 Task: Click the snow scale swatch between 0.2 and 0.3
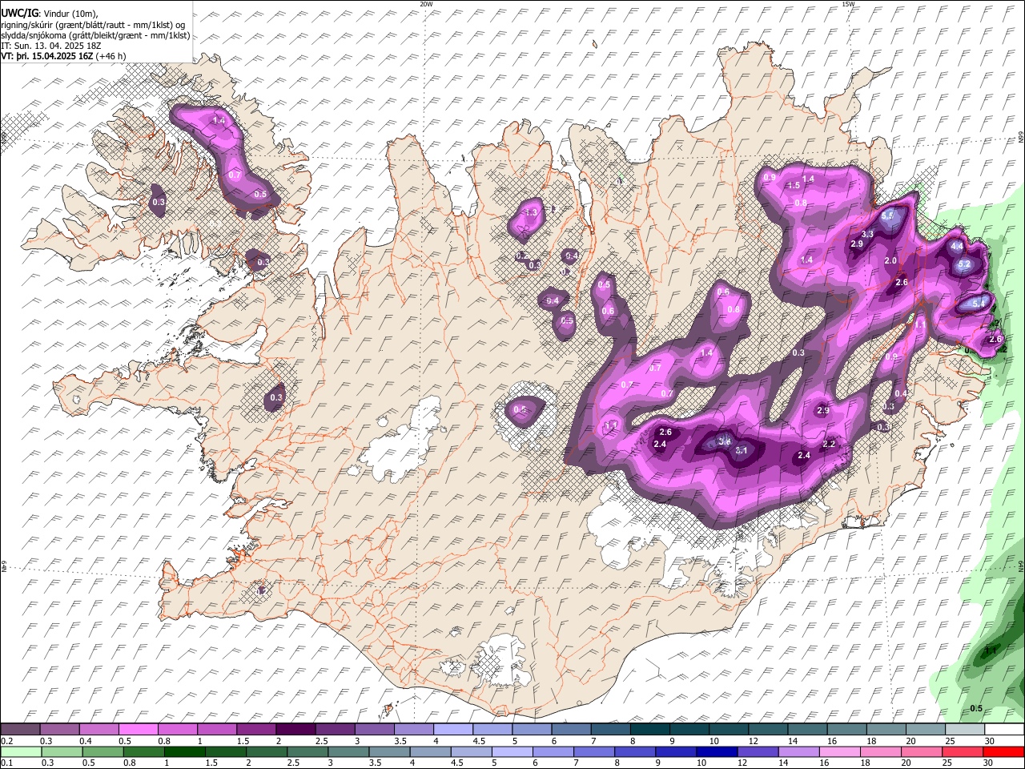coord(19,729)
